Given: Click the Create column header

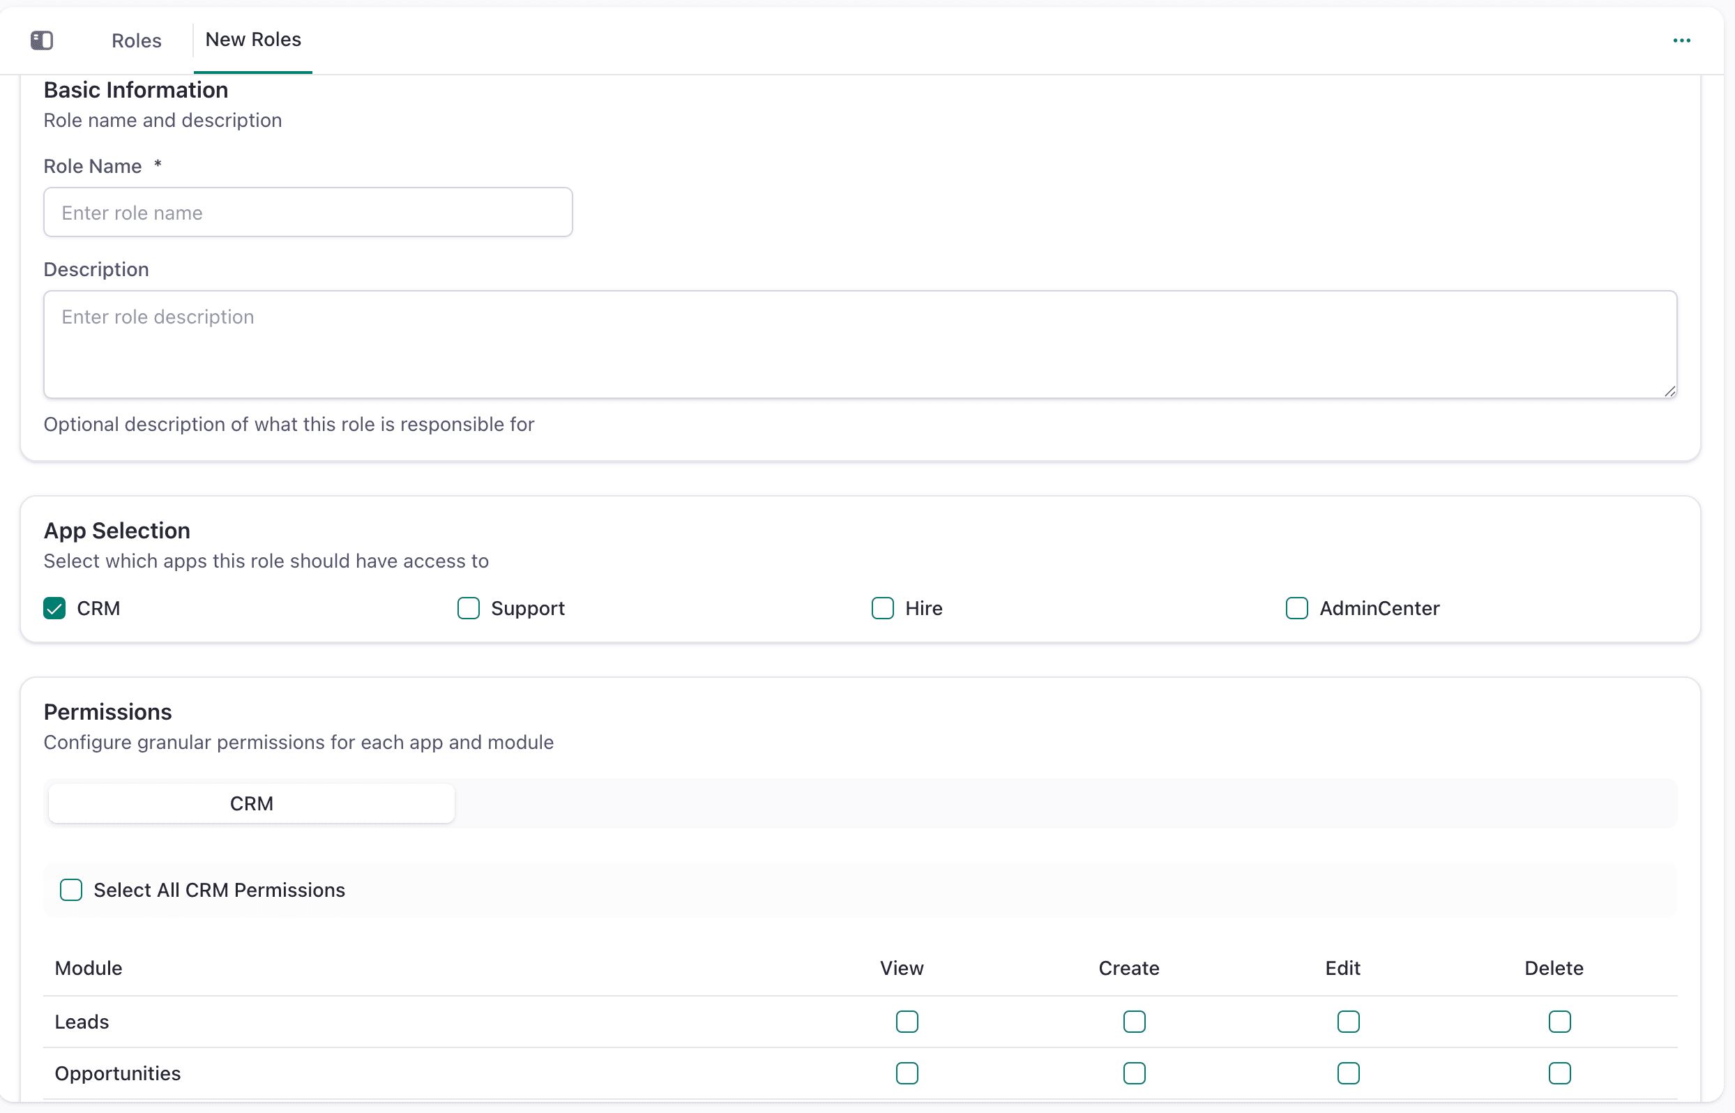Looking at the screenshot, I should (x=1129, y=969).
